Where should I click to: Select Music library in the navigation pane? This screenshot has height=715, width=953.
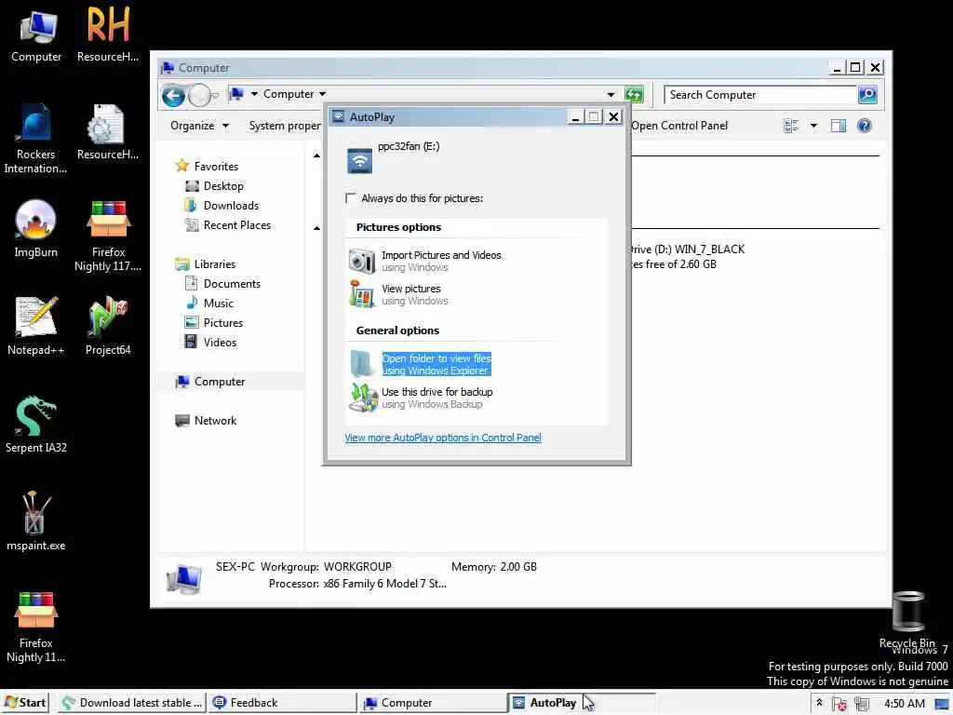(x=209, y=303)
